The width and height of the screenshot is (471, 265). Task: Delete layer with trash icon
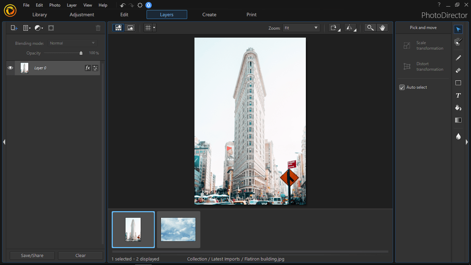click(98, 28)
